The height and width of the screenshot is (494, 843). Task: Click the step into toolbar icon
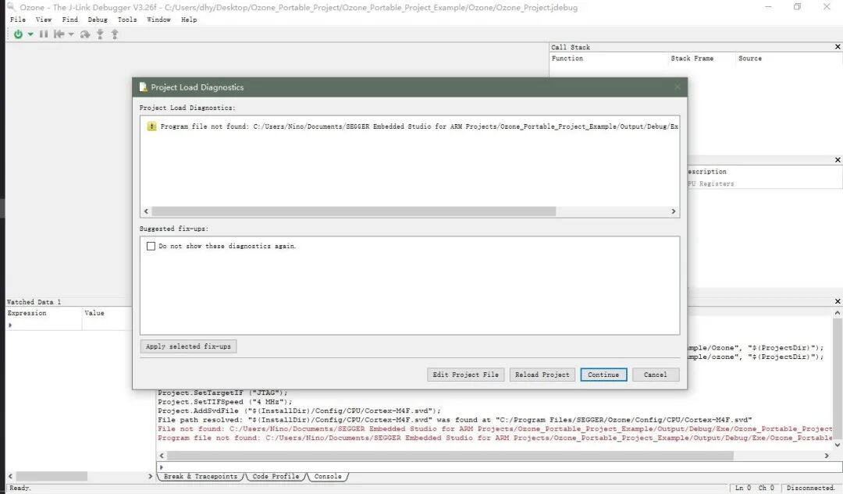100,34
